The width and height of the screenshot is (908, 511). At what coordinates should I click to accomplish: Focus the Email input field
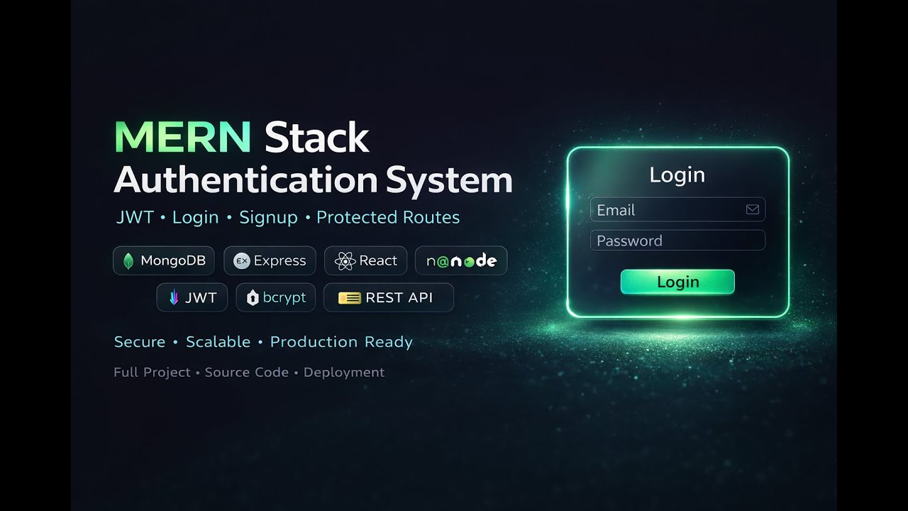(677, 209)
